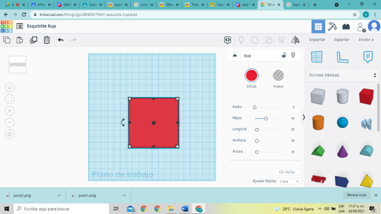
Task: Toggle show all hidden objects icon
Action: (227, 40)
